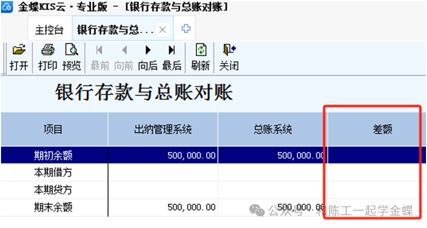Screen dimensions: 427x228
Task: Click the Open (打开) folder icon
Action: (19, 50)
